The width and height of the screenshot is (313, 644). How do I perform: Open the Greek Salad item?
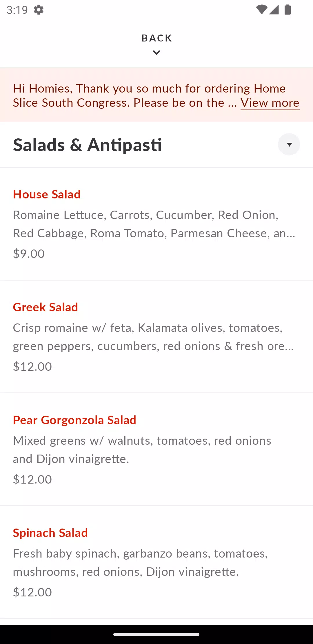coord(46,307)
